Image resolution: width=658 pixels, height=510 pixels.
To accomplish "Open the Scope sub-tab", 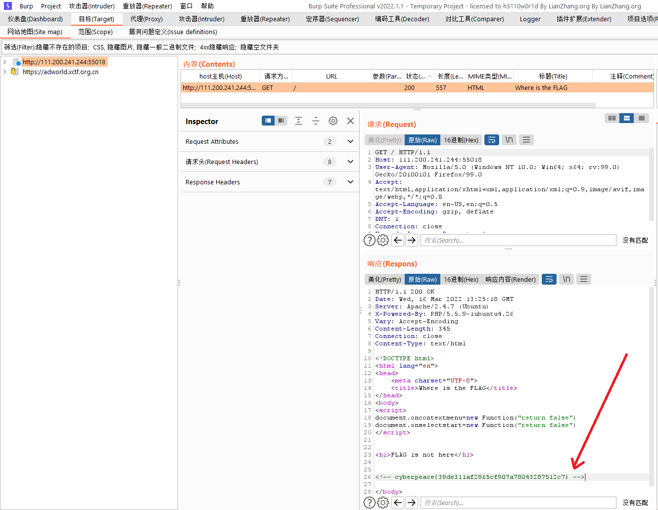I will click(95, 32).
